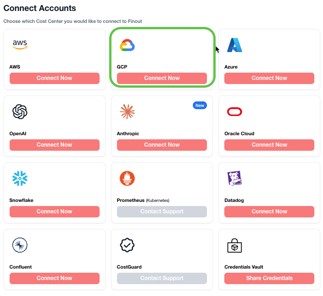Click the Oracle Cloud logo icon
The height and width of the screenshot is (296, 323).
coord(234,111)
